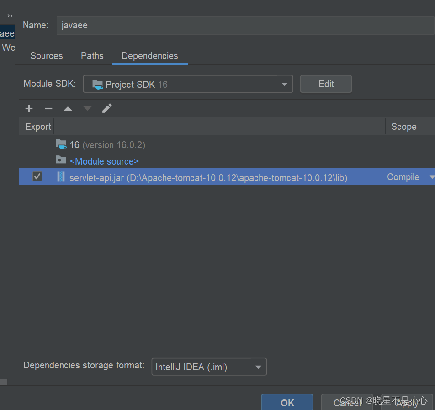Confirm the dialog with the OK button
435x410 pixels.
tap(287, 402)
